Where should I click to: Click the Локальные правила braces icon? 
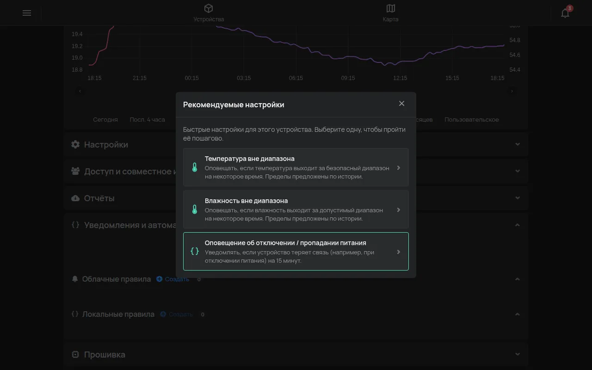coord(75,314)
